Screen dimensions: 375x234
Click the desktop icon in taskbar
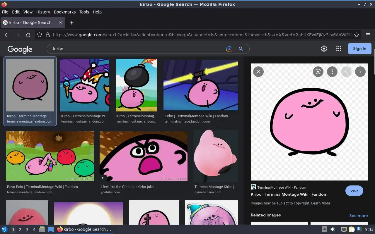point(50,229)
